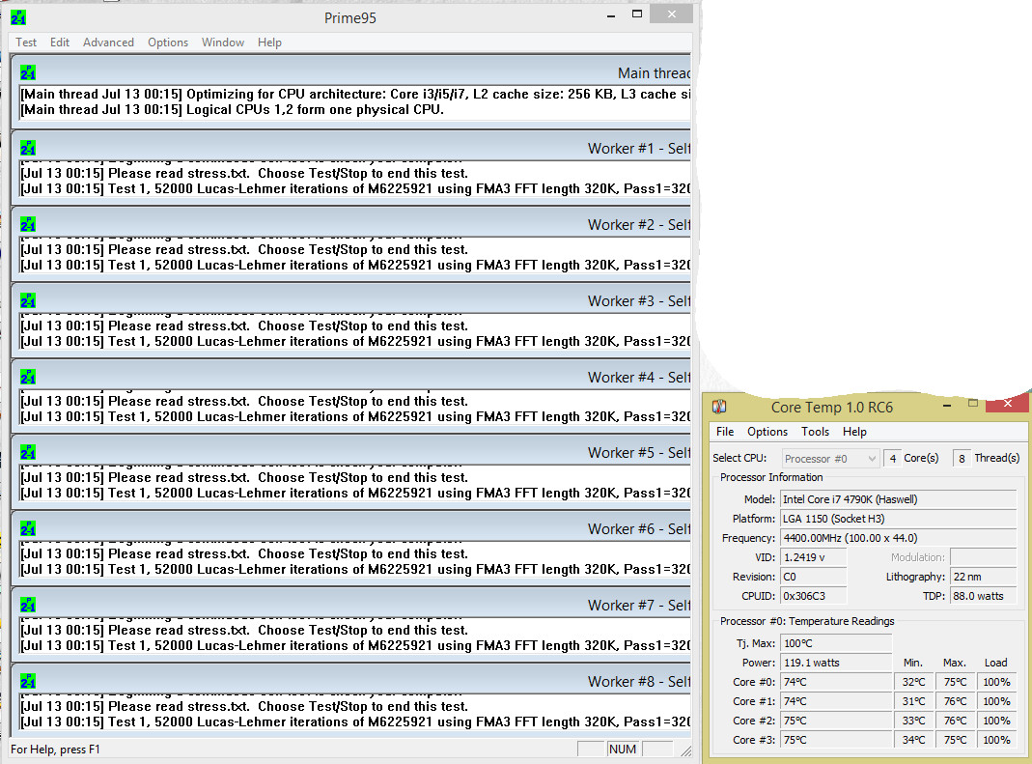Click the VID value 1.2419 v
Viewport: 1032px width, 764px height.
click(813, 557)
